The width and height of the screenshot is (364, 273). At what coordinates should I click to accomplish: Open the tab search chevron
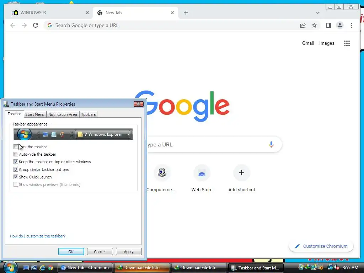point(317,13)
